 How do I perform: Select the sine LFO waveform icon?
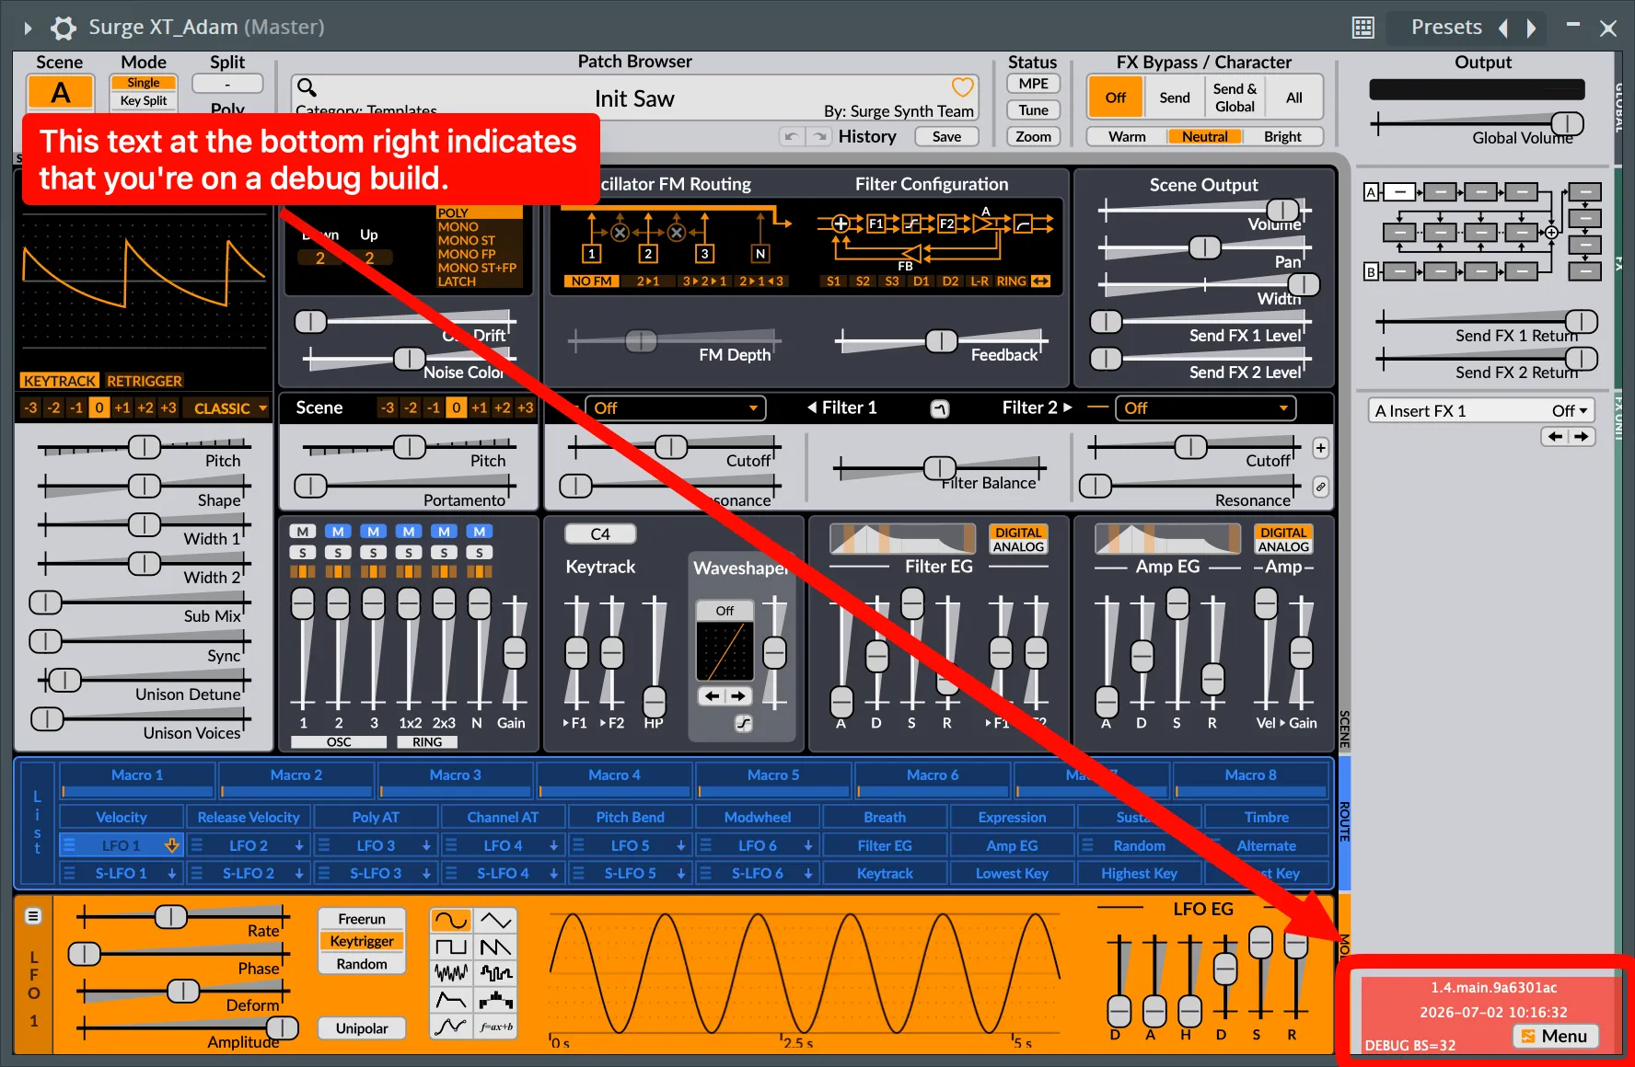coord(451,920)
